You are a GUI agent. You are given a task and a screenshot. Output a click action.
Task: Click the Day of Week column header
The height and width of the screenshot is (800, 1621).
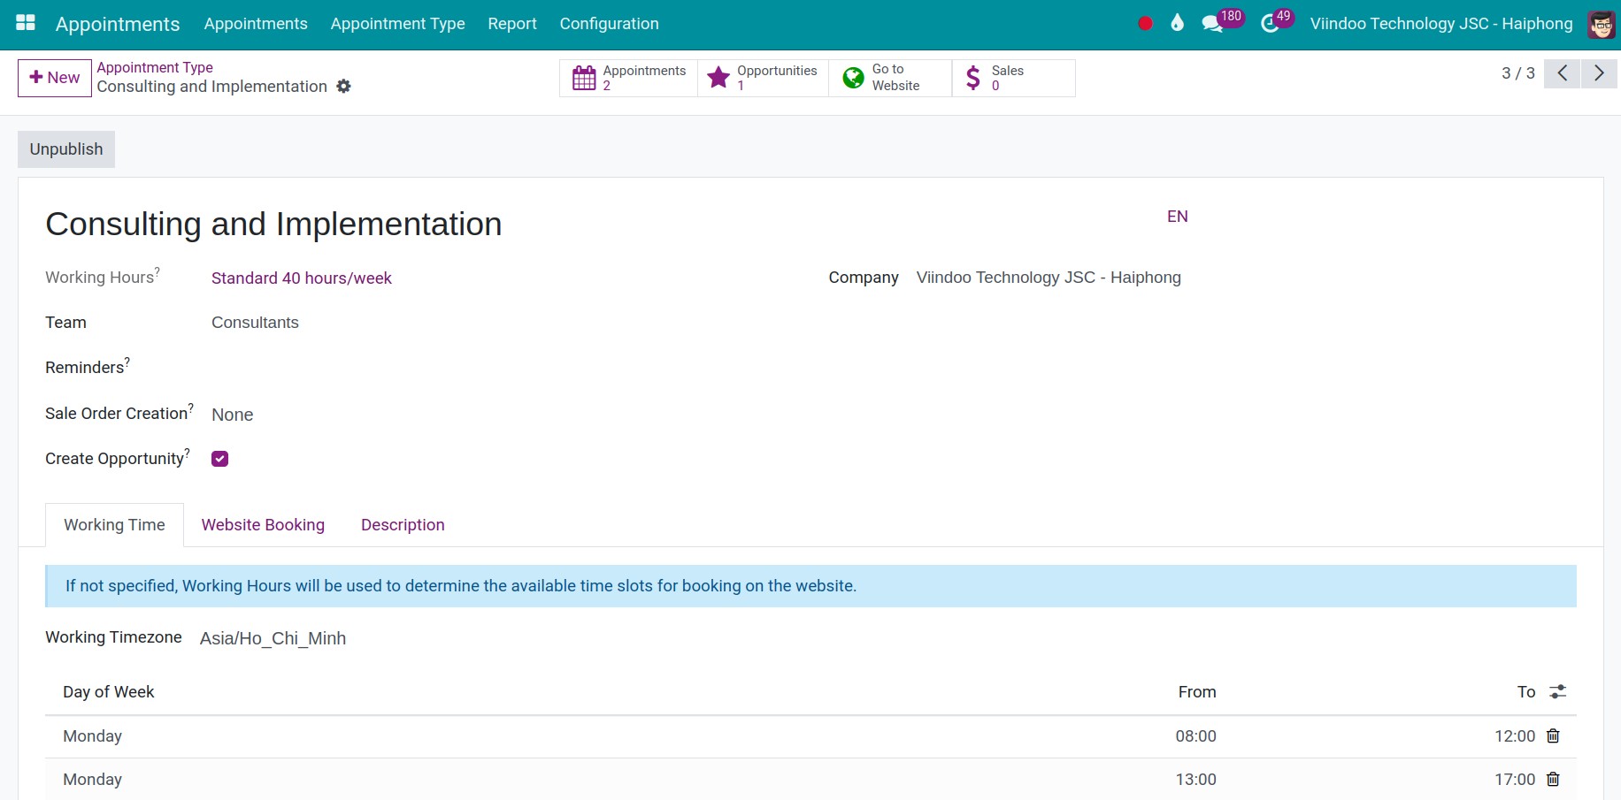[108, 692]
